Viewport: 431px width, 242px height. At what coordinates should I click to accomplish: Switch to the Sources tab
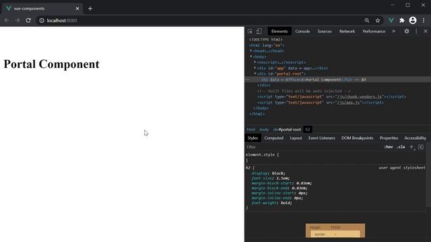point(325,32)
